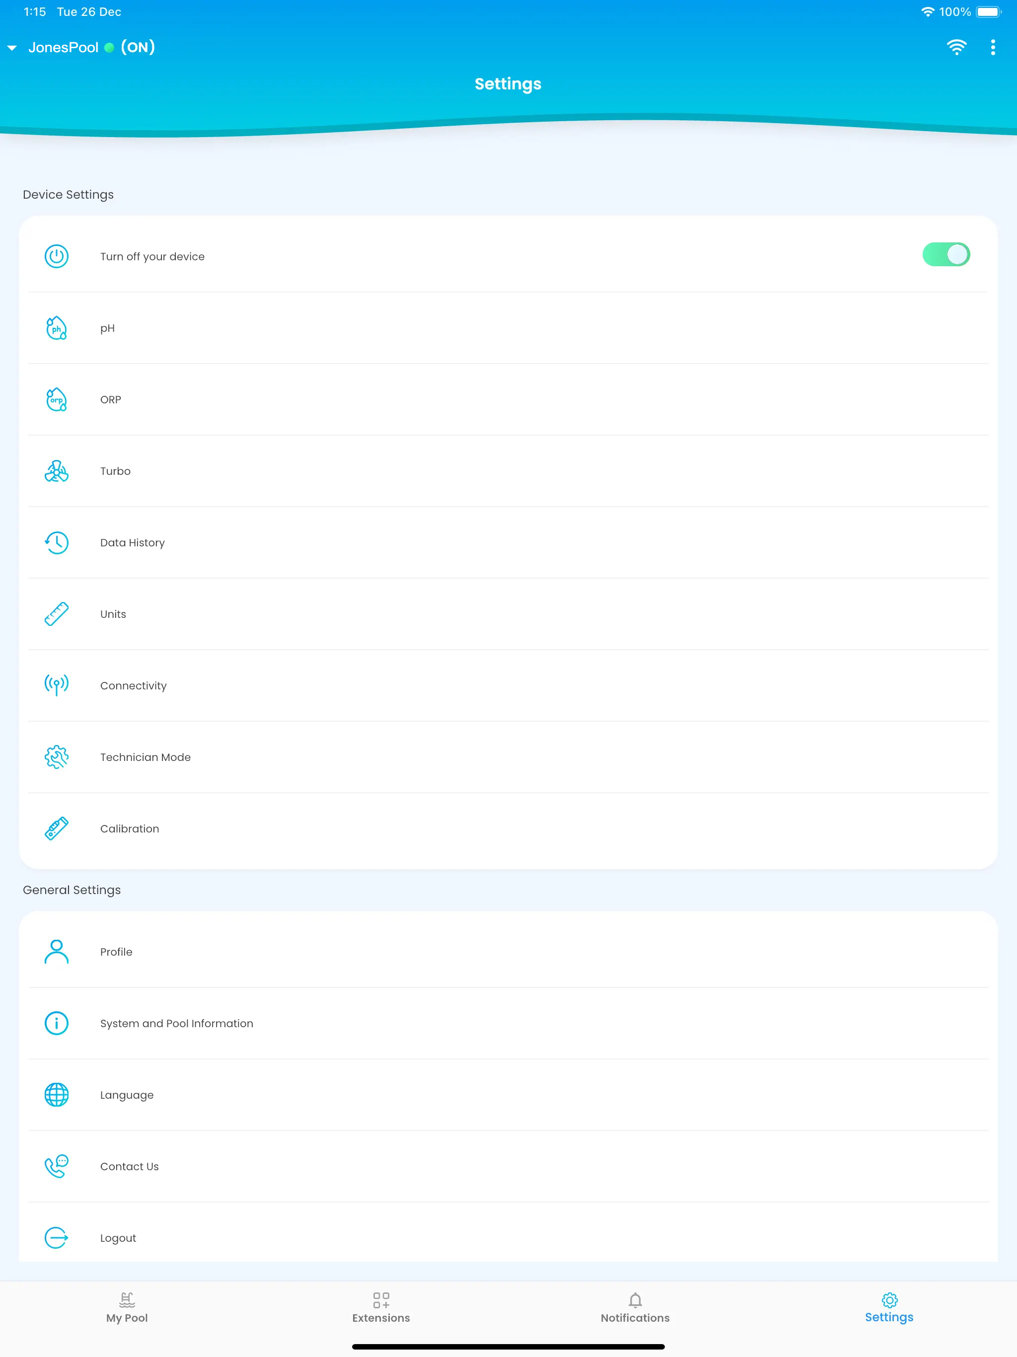Click the Technician Mode gear-wrench icon
The width and height of the screenshot is (1017, 1357).
point(57,757)
